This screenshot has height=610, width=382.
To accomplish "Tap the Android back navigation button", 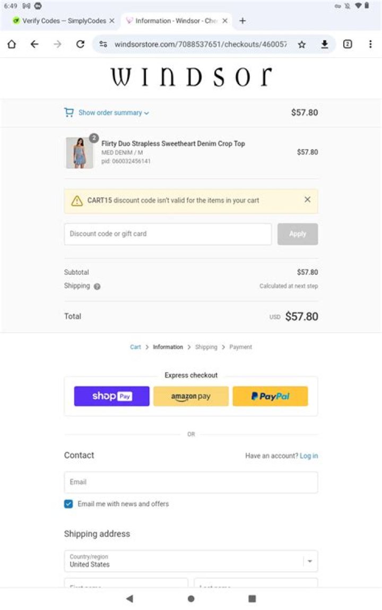I will coord(129,598).
